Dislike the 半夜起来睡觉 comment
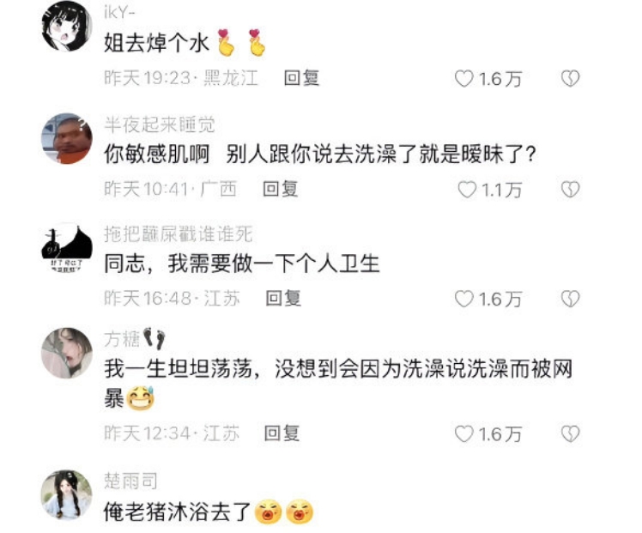The image size is (642, 533). [570, 189]
